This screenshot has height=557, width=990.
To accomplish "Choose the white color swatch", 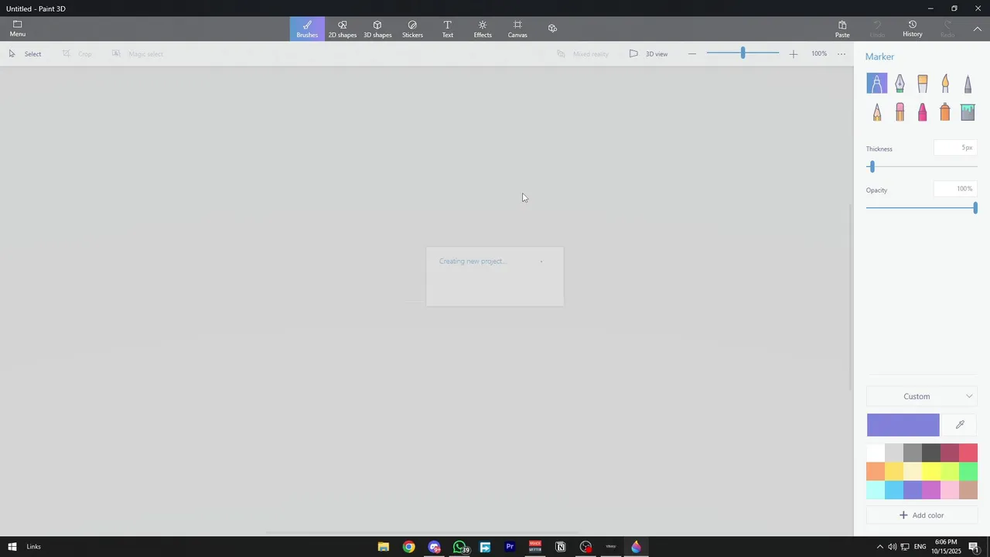I will pos(876,453).
